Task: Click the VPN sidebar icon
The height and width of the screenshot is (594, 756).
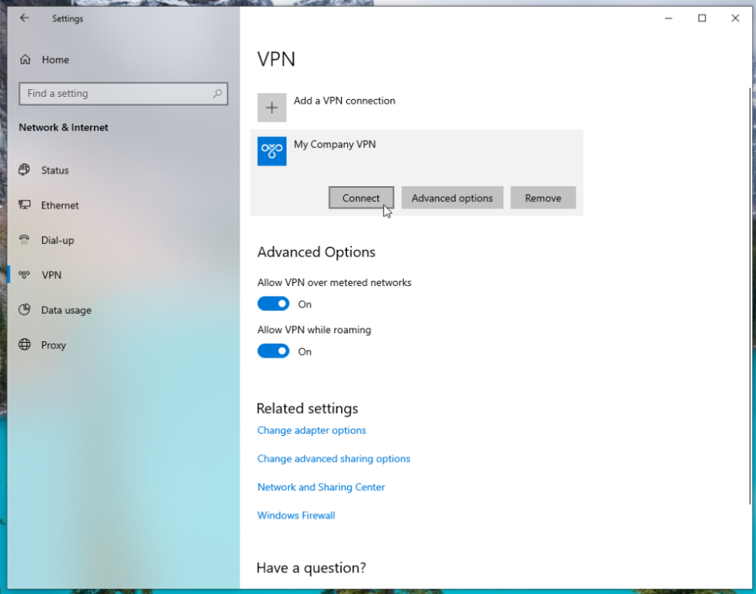Action: tap(26, 275)
